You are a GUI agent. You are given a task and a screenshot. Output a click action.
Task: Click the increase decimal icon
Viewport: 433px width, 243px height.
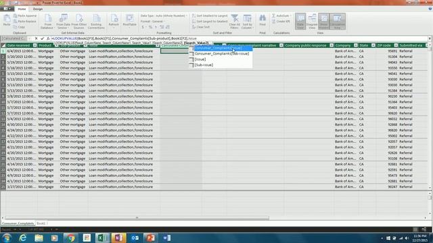[x=162, y=27]
